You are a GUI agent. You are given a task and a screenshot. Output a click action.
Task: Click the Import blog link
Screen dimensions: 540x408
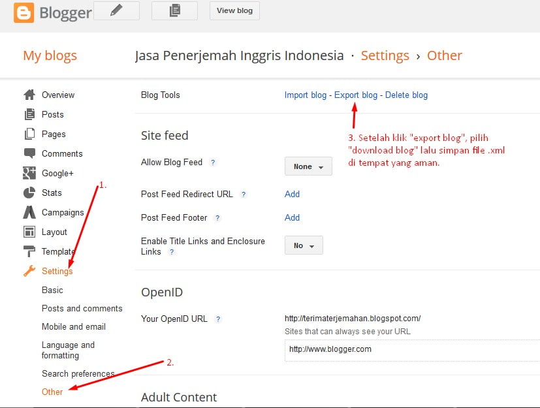[x=305, y=95]
